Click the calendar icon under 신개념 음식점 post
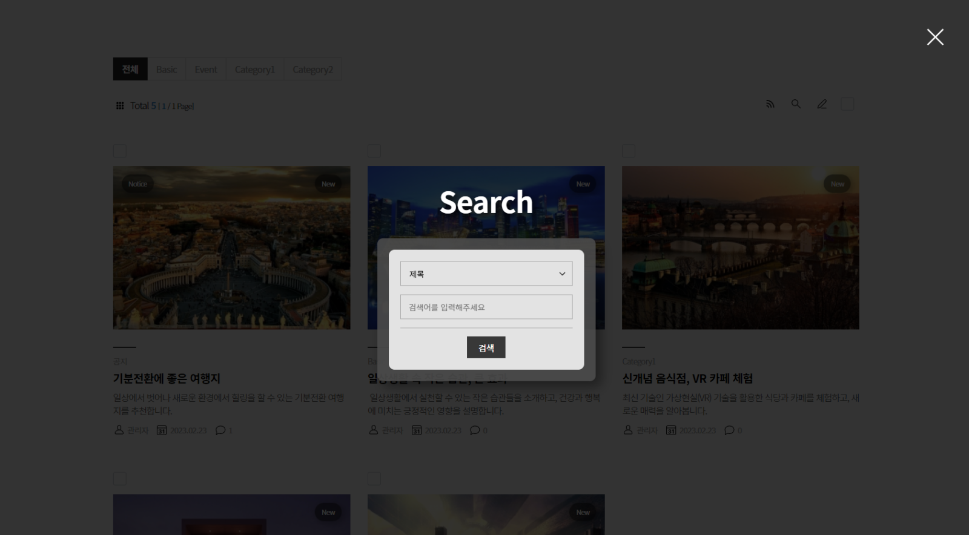The height and width of the screenshot is (535, 969). (x=670, y=430)
